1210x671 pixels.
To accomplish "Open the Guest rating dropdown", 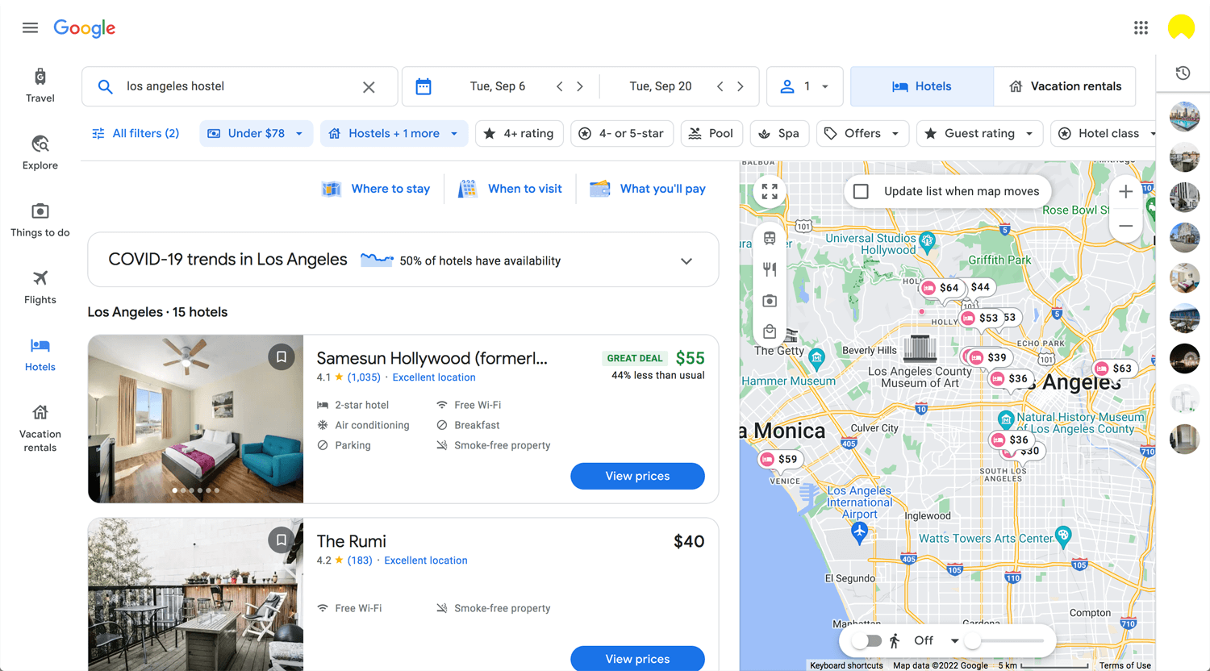I will click(x=979, y=134).
